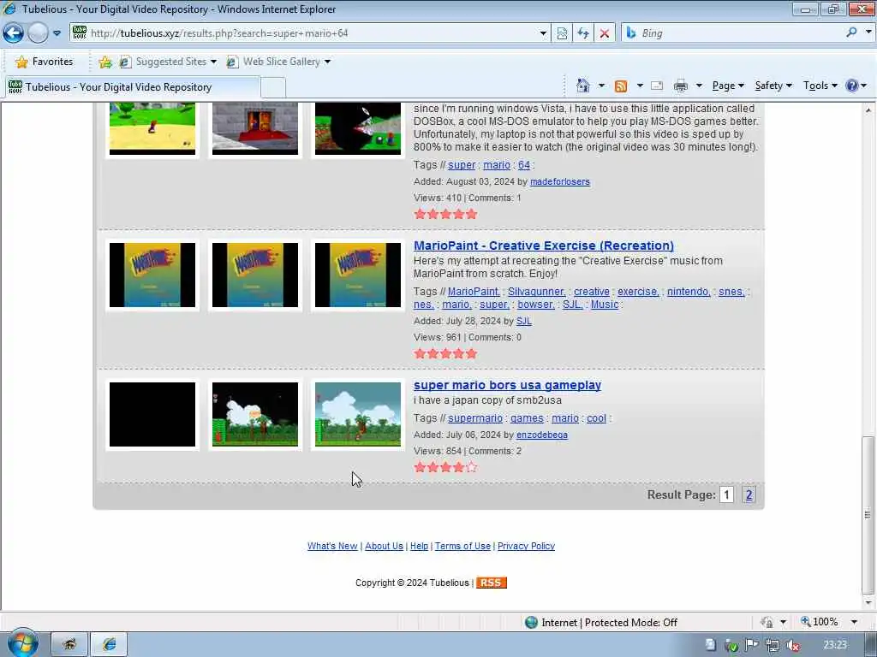This screenshot has width=877, height=657.
Task: Click the Compatibility View icon
Action: 562,33
